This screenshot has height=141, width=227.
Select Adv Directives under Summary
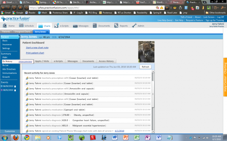(9, 69)
